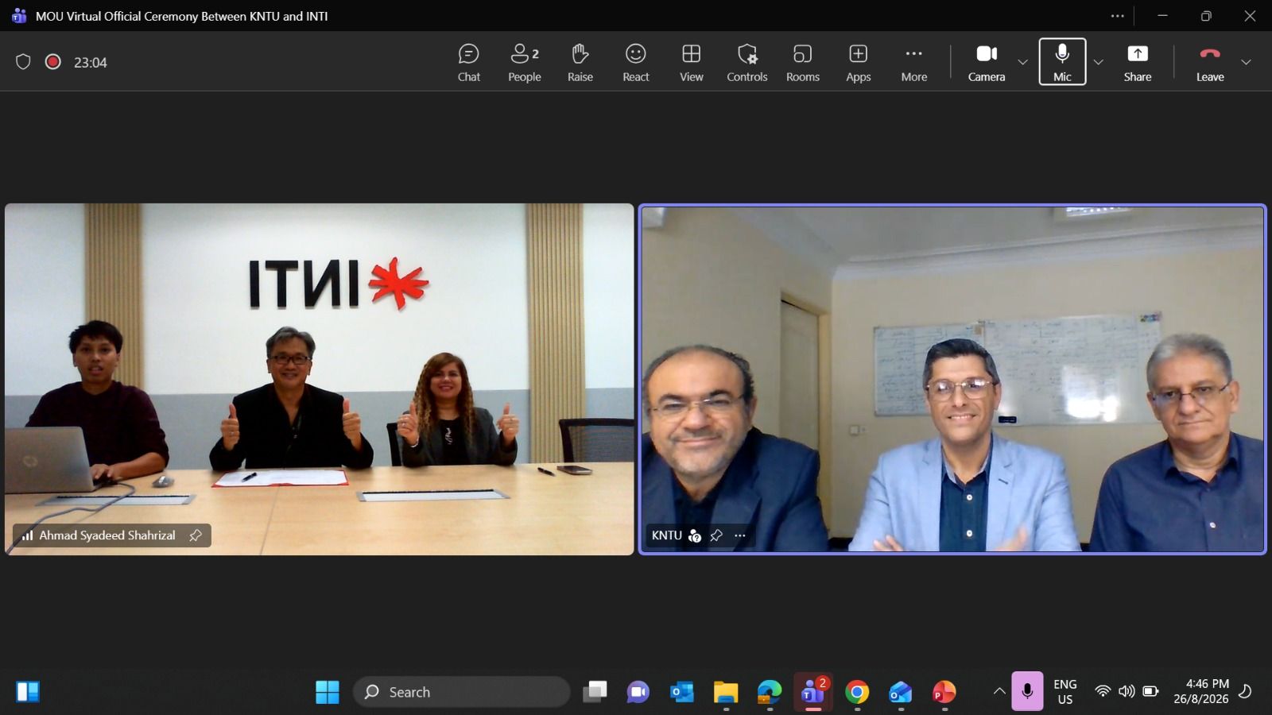Turn the Camera off

coord(987,63)
